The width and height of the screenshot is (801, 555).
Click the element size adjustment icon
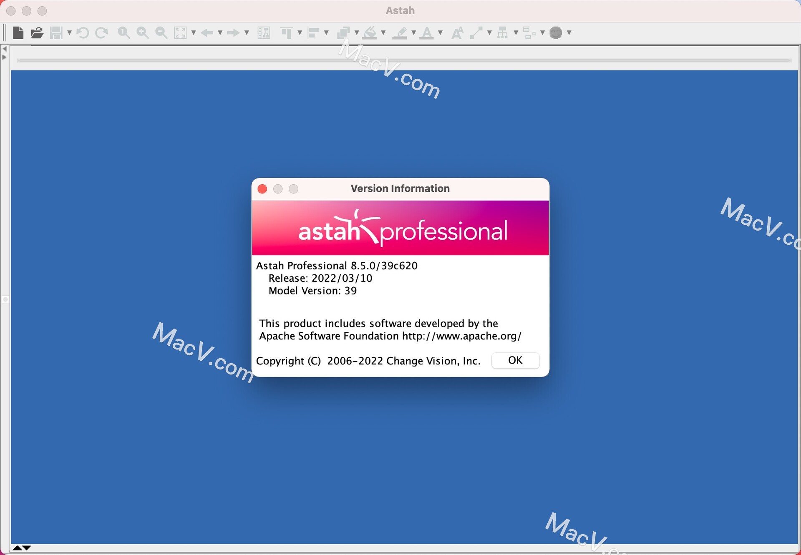click(529, 33)
